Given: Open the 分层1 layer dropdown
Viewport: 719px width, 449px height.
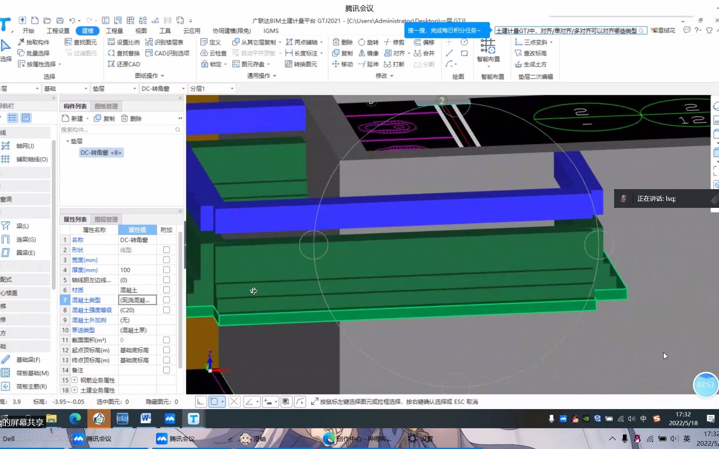Looking at the screenshot, I should 212,89.
